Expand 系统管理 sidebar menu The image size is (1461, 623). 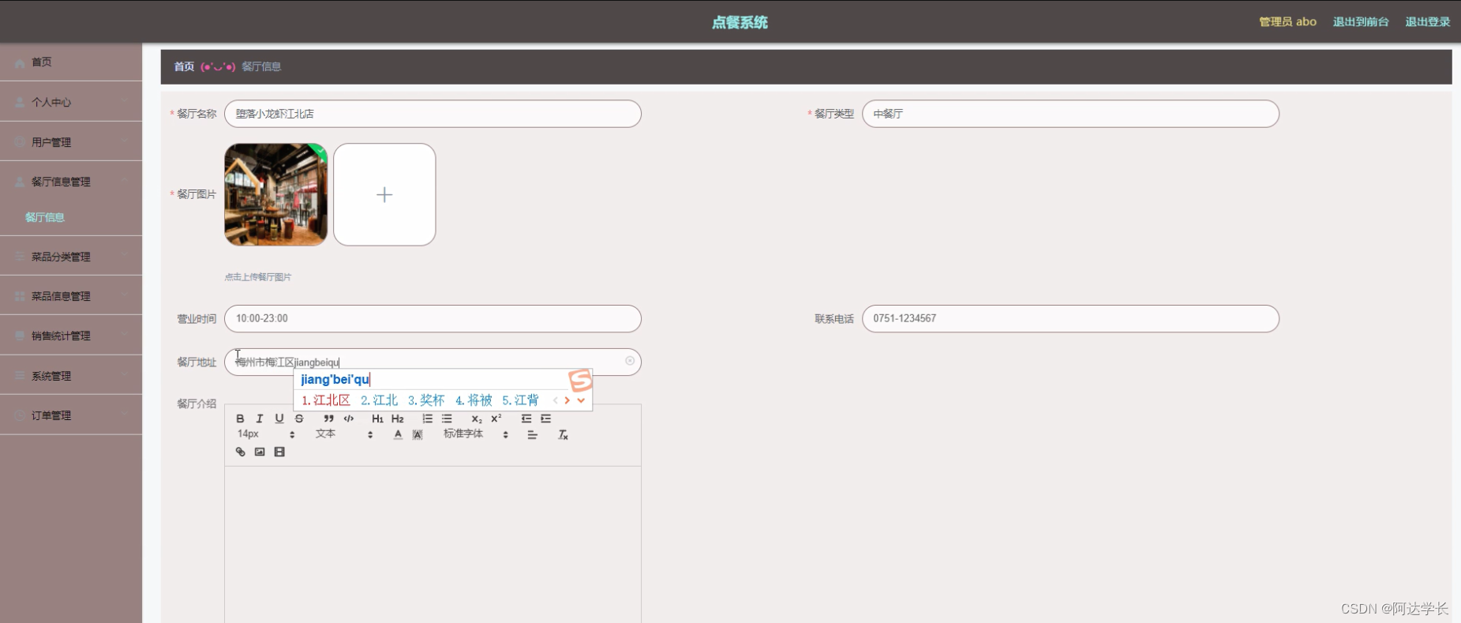[71, 376]
